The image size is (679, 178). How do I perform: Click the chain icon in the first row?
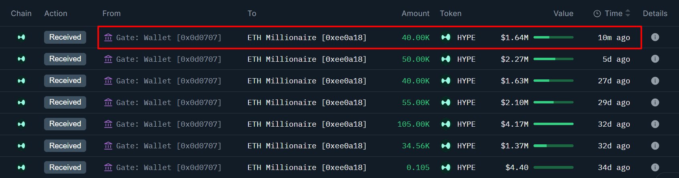pos(21,37)
